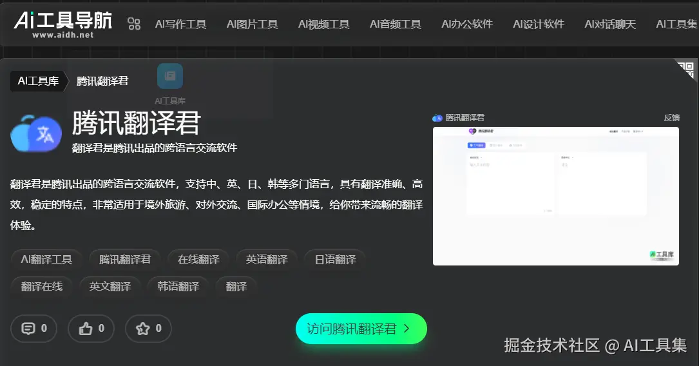Select the 腾讯翻译君 tag

click(125, 260)
